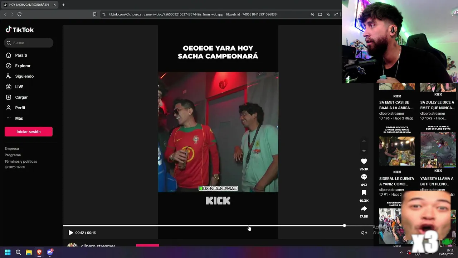Viewport: 458px width, 258px height.
Task: Click the progress bar scrubber handle
Action: [344, 225]
